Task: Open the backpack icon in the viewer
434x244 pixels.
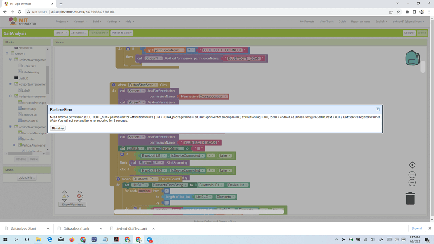Action: click(x=412, y=58)
